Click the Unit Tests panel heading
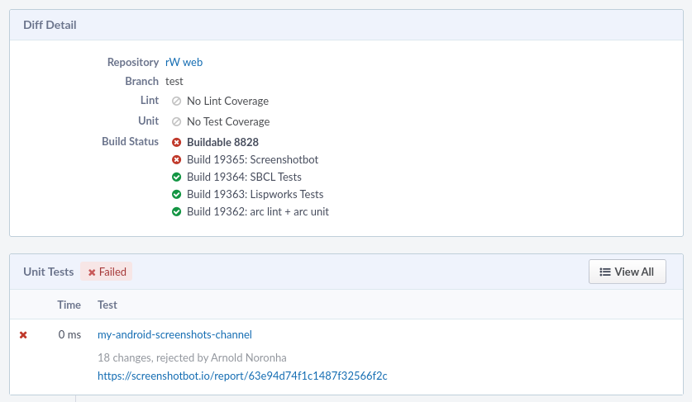The width and height of the screenshot is (692, 402). 48,272
